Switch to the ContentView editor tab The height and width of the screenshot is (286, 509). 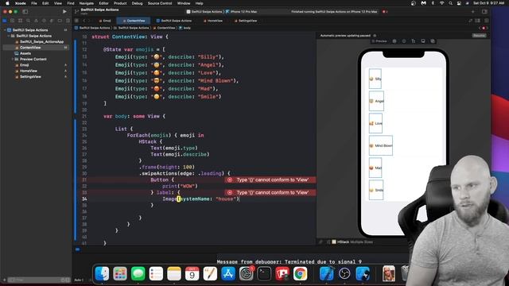tap(134, 21)
